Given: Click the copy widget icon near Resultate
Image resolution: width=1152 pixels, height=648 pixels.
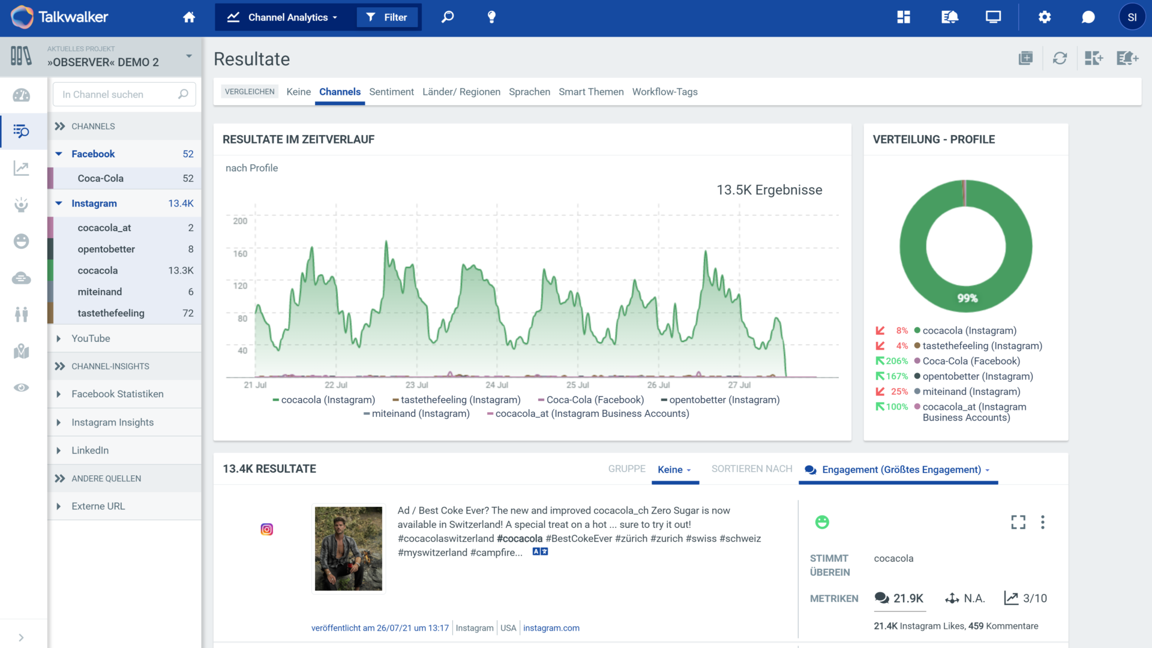Looking at the screenshot, I should (1026, 58).
